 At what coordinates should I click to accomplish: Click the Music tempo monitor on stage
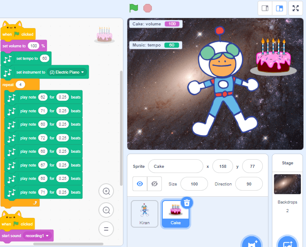tap(155, 45)
